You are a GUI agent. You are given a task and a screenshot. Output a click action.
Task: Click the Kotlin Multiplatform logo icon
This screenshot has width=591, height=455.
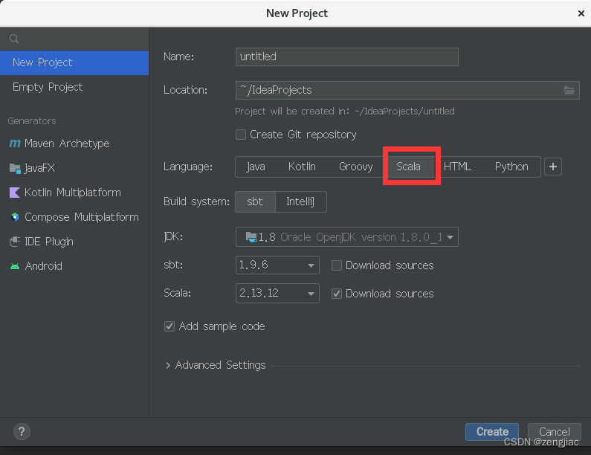[15, 193]
